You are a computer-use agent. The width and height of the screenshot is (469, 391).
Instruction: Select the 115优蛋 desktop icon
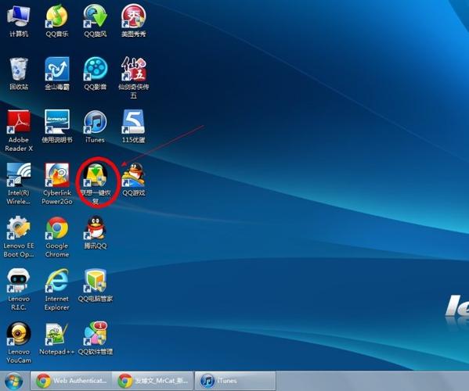pyautogui.click(x=133, y=127)
